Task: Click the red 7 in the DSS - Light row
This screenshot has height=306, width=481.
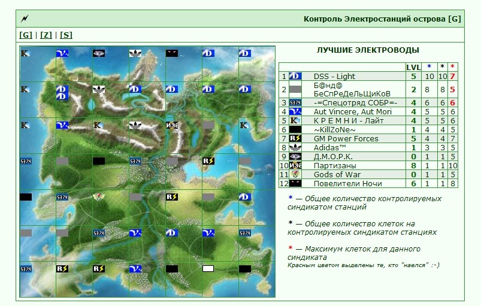Action: (452, 76)
